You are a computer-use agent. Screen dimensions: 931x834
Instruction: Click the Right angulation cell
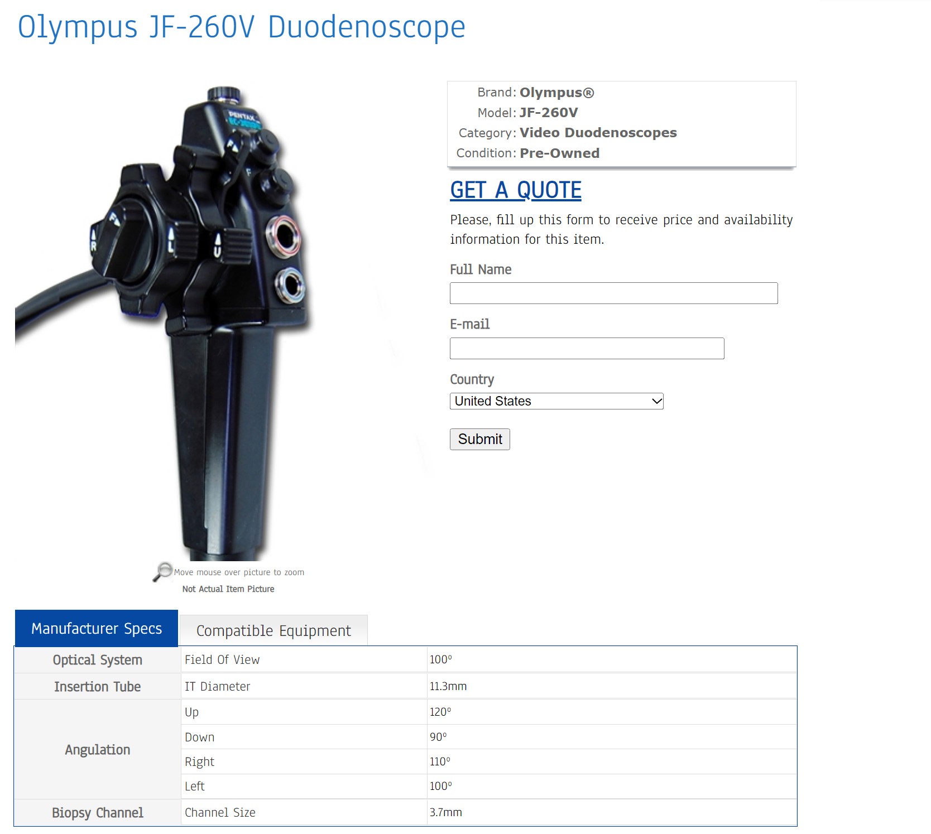(304, 761)
